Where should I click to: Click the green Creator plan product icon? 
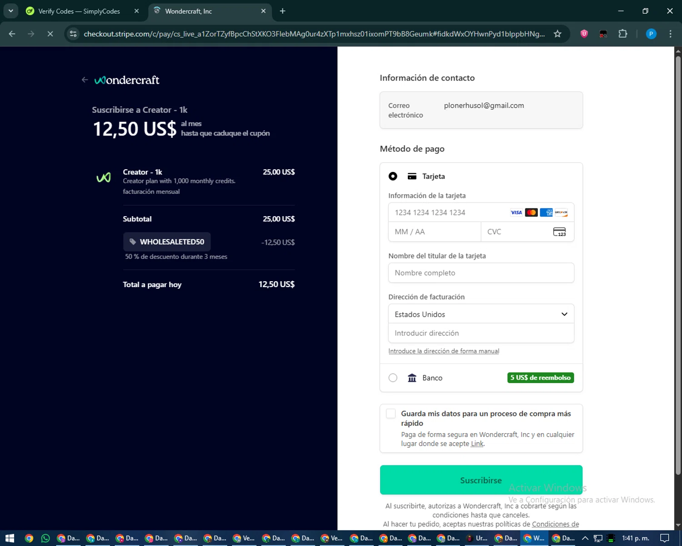104,177
